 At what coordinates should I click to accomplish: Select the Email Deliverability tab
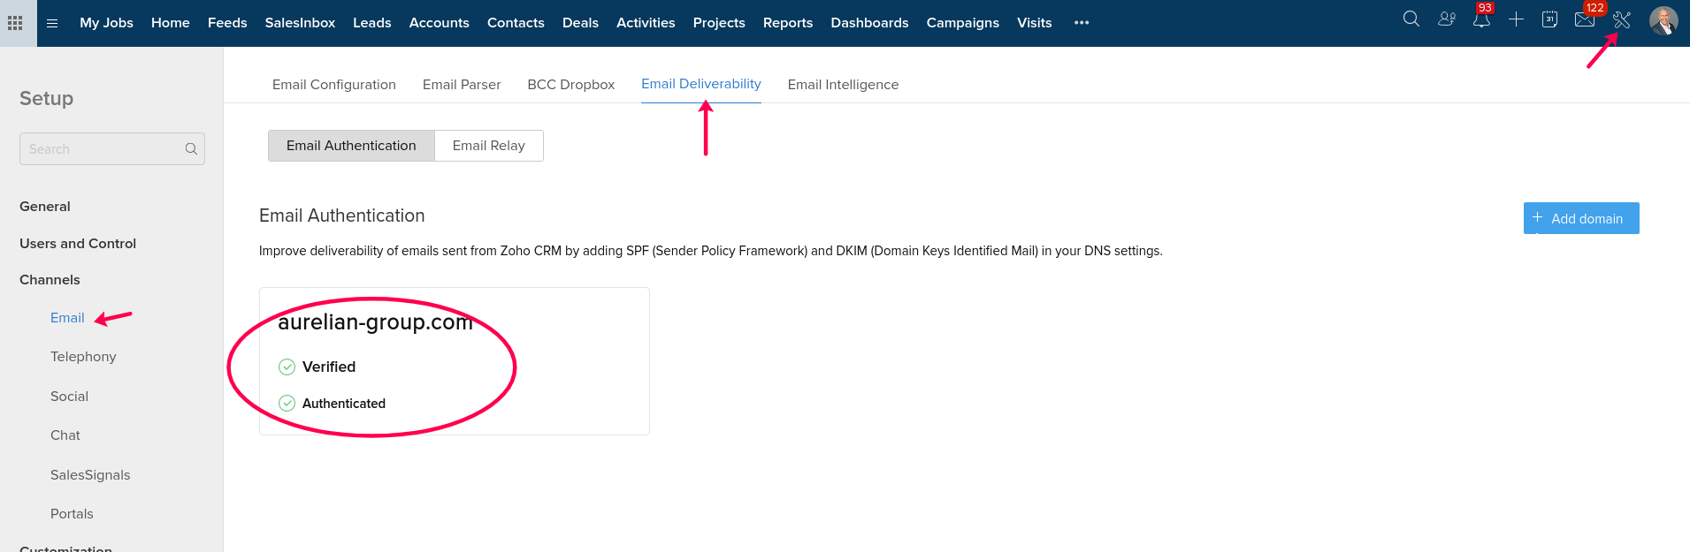[701, 84]
